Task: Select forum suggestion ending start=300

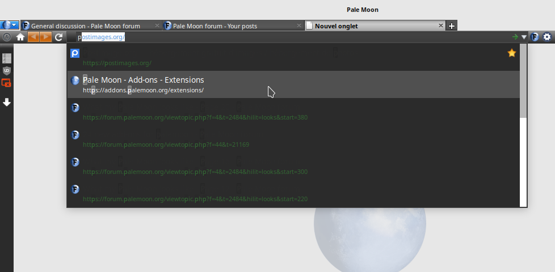Action: 293,166
